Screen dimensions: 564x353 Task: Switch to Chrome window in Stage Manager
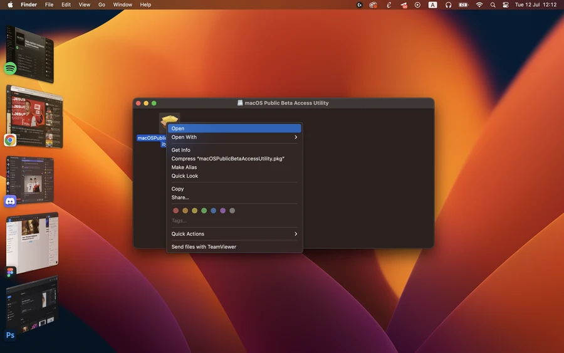click(35, 117)
